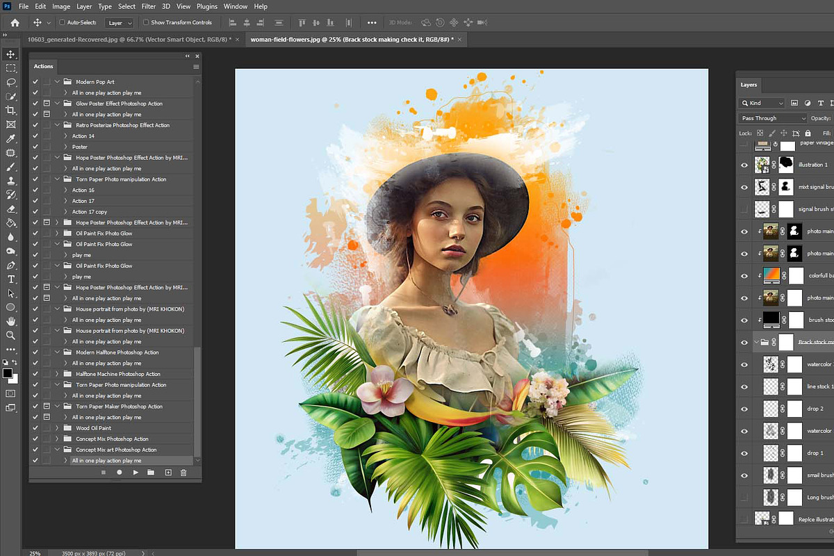Click the record button in Actions panel
The width and height of the screenshot is (834, 556).
click(x=120, y=473)
